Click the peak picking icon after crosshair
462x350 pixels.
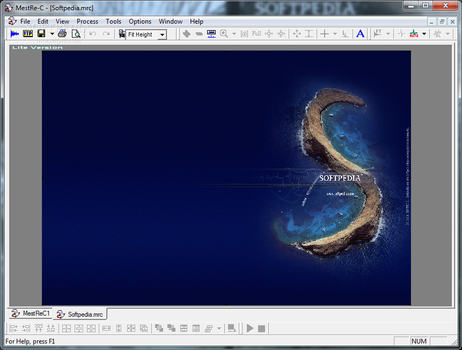pos(344,34)
